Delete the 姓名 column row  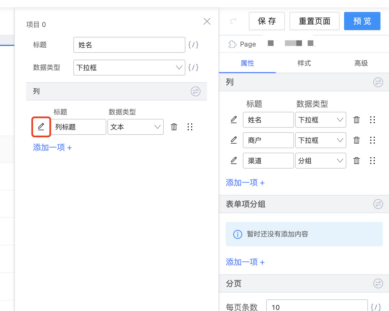click(x=357, y=120)
